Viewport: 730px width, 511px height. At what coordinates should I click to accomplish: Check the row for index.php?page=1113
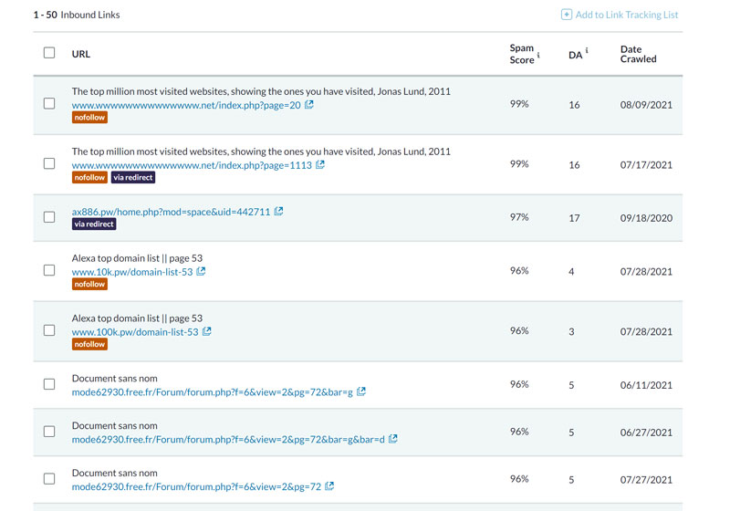coord(49,163)
